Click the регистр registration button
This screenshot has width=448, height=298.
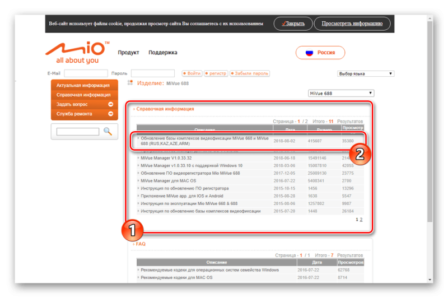[216, 73]
